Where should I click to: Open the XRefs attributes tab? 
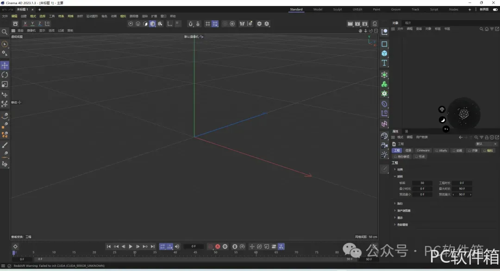coord(441,151)
